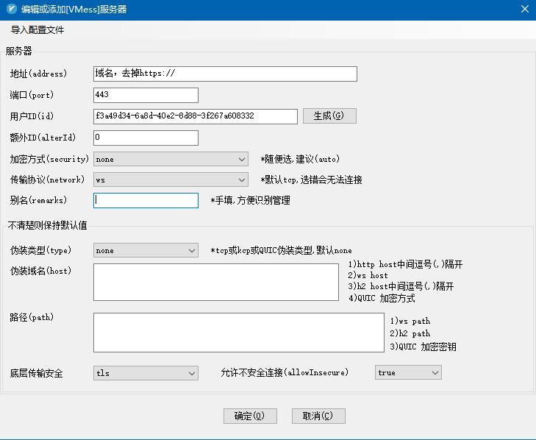Screen dimensions: 536x440
Task: Click the 伪装域名(host) text area
Action: [x=215, y=282]
